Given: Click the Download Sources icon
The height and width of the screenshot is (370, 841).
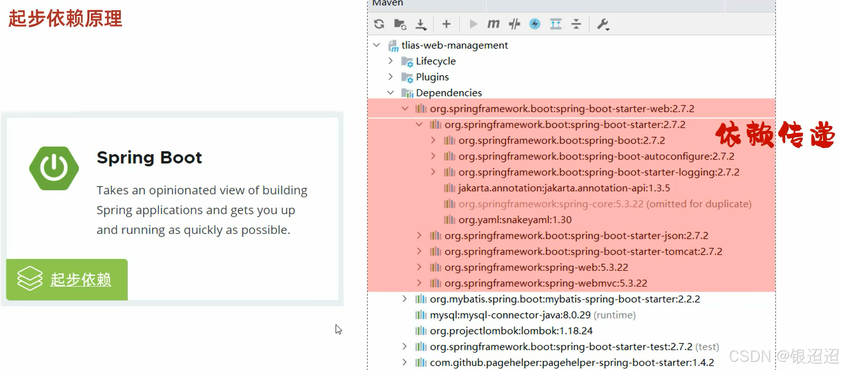Looking at the screenshot, I should [x=421, y=24].
